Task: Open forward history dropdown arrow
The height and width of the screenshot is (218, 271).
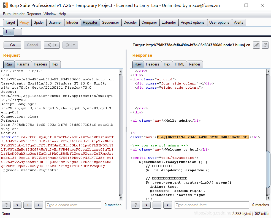Action: pyautogui.click(x=74, y=45)
